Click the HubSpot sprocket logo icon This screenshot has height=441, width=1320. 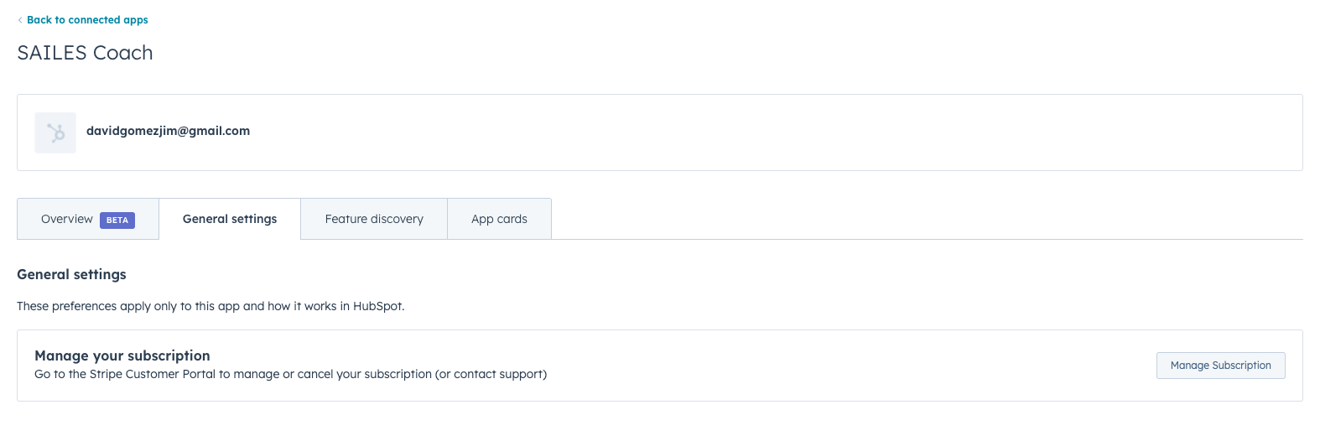click(55, 132)
